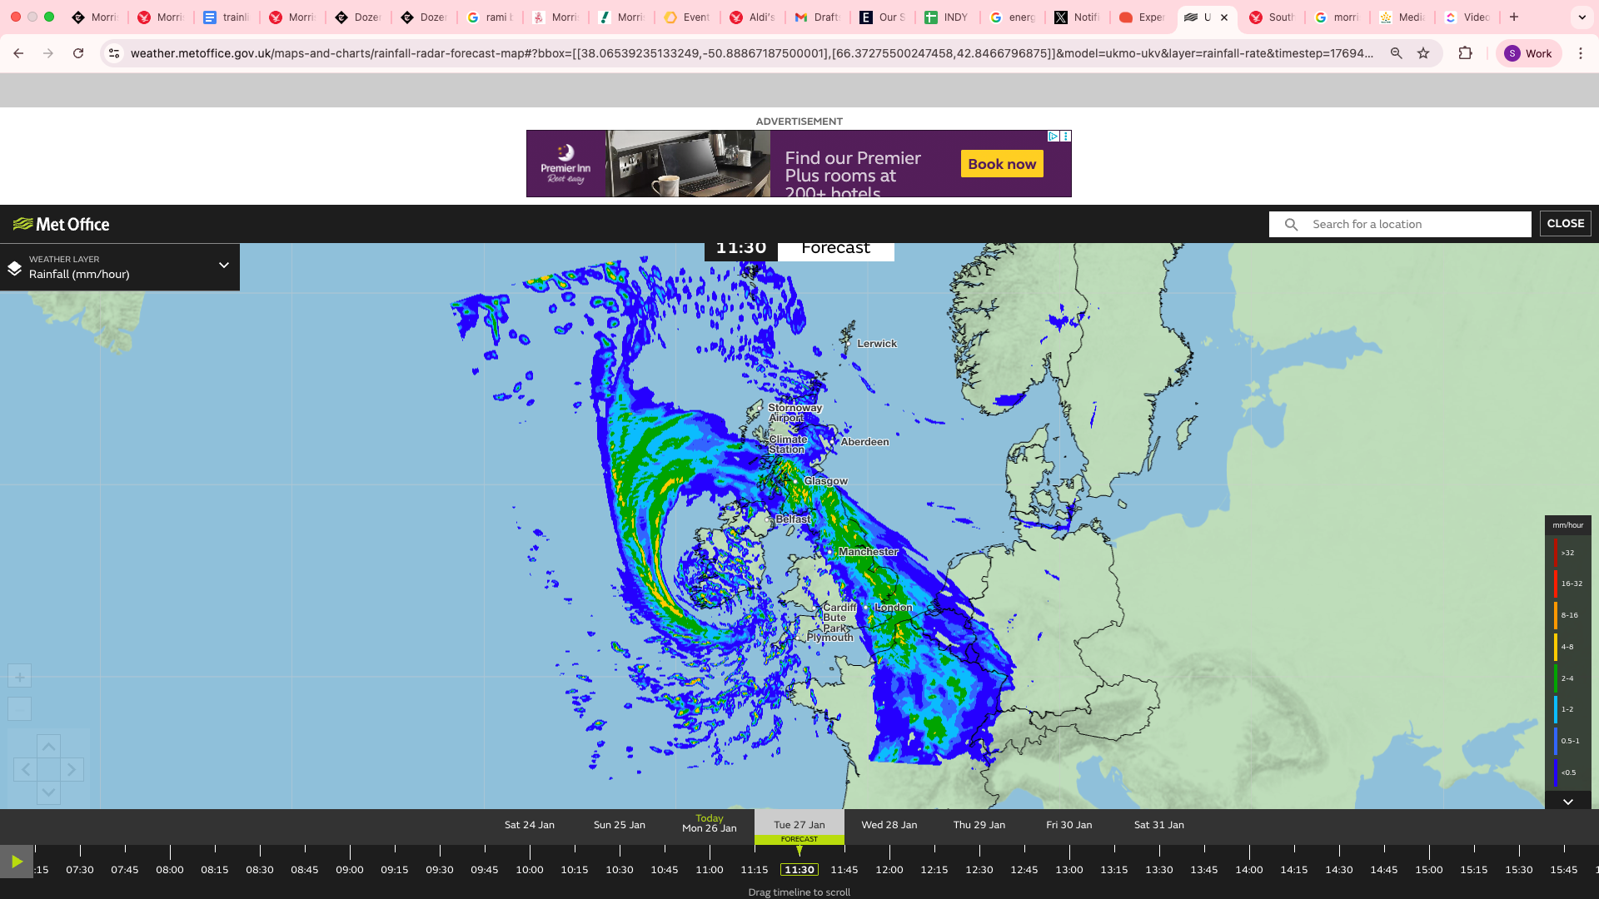Click the Met Office logo
This screenshot has height=899, width=1599.
(x=60, y=224)
